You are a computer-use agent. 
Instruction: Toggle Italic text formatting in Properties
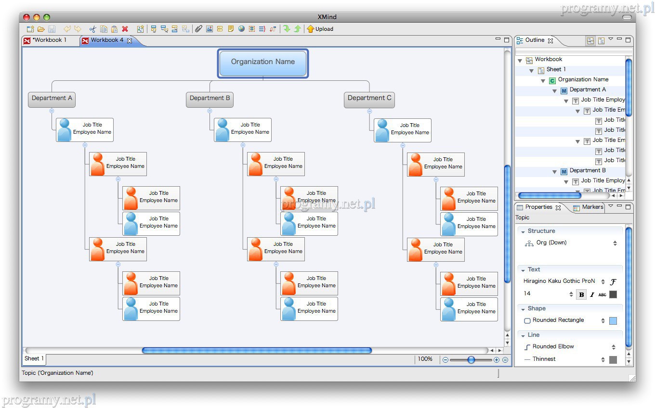tap(592, 294)
